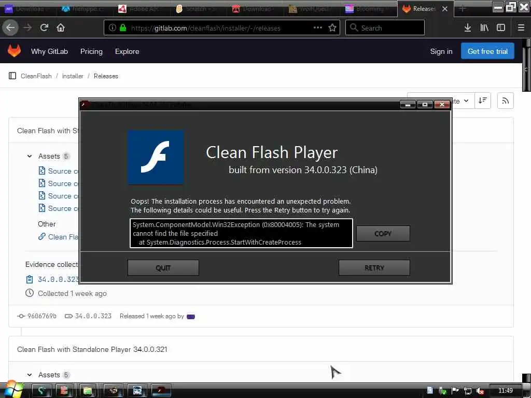Screen dimensions: 531x398
Task: Click COPY button in Clean Flash installer
Action: (383, 234)
